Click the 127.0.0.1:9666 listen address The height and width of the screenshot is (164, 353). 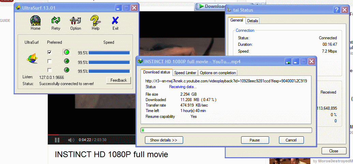52,77
